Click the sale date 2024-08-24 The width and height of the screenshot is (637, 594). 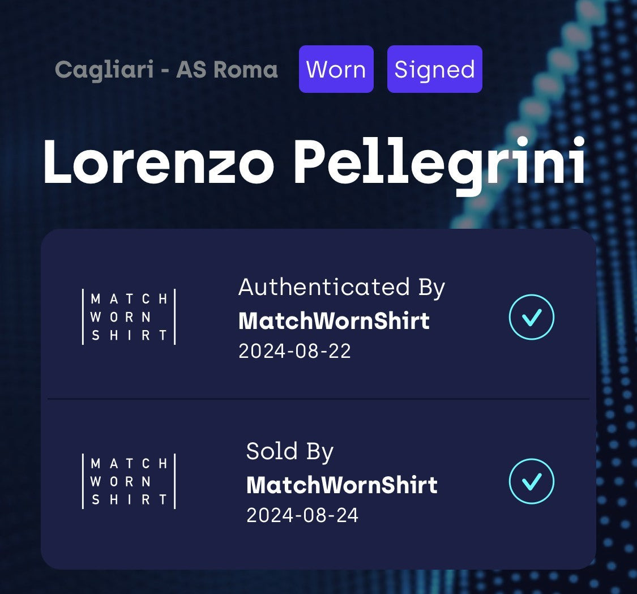point(302,515)
